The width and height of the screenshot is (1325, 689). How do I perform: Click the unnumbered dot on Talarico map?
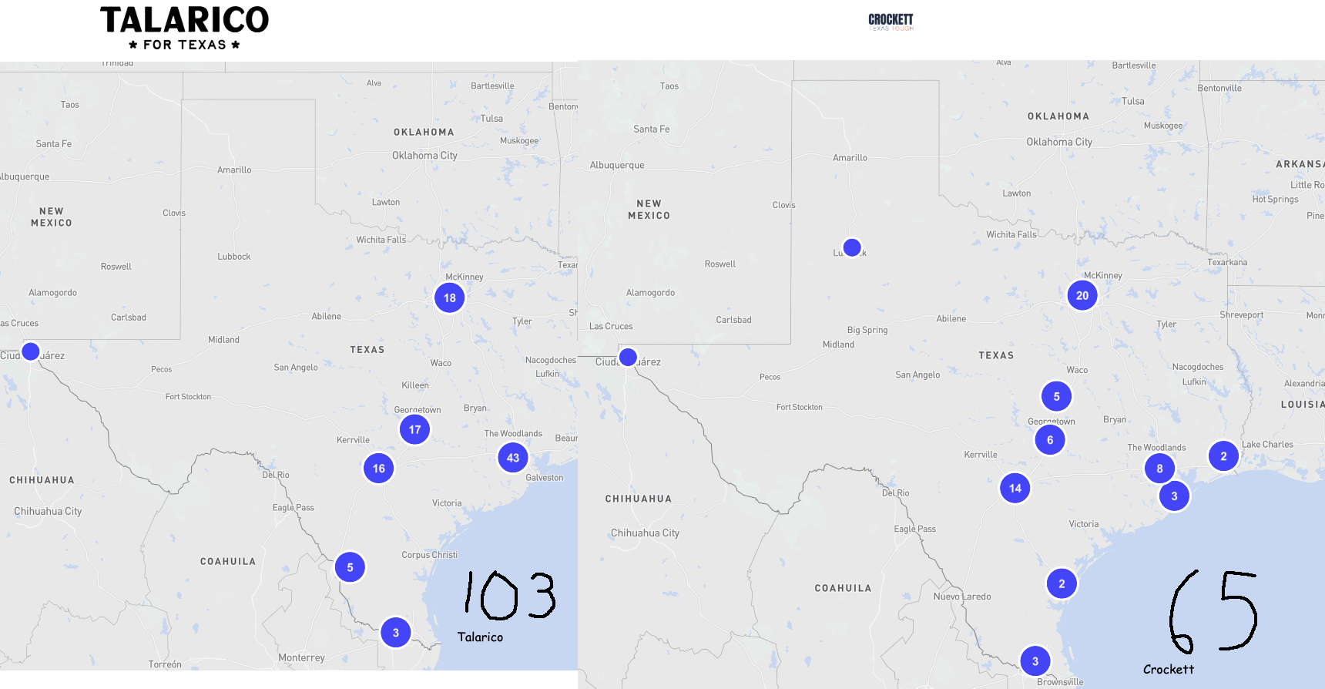pos(31,351)
